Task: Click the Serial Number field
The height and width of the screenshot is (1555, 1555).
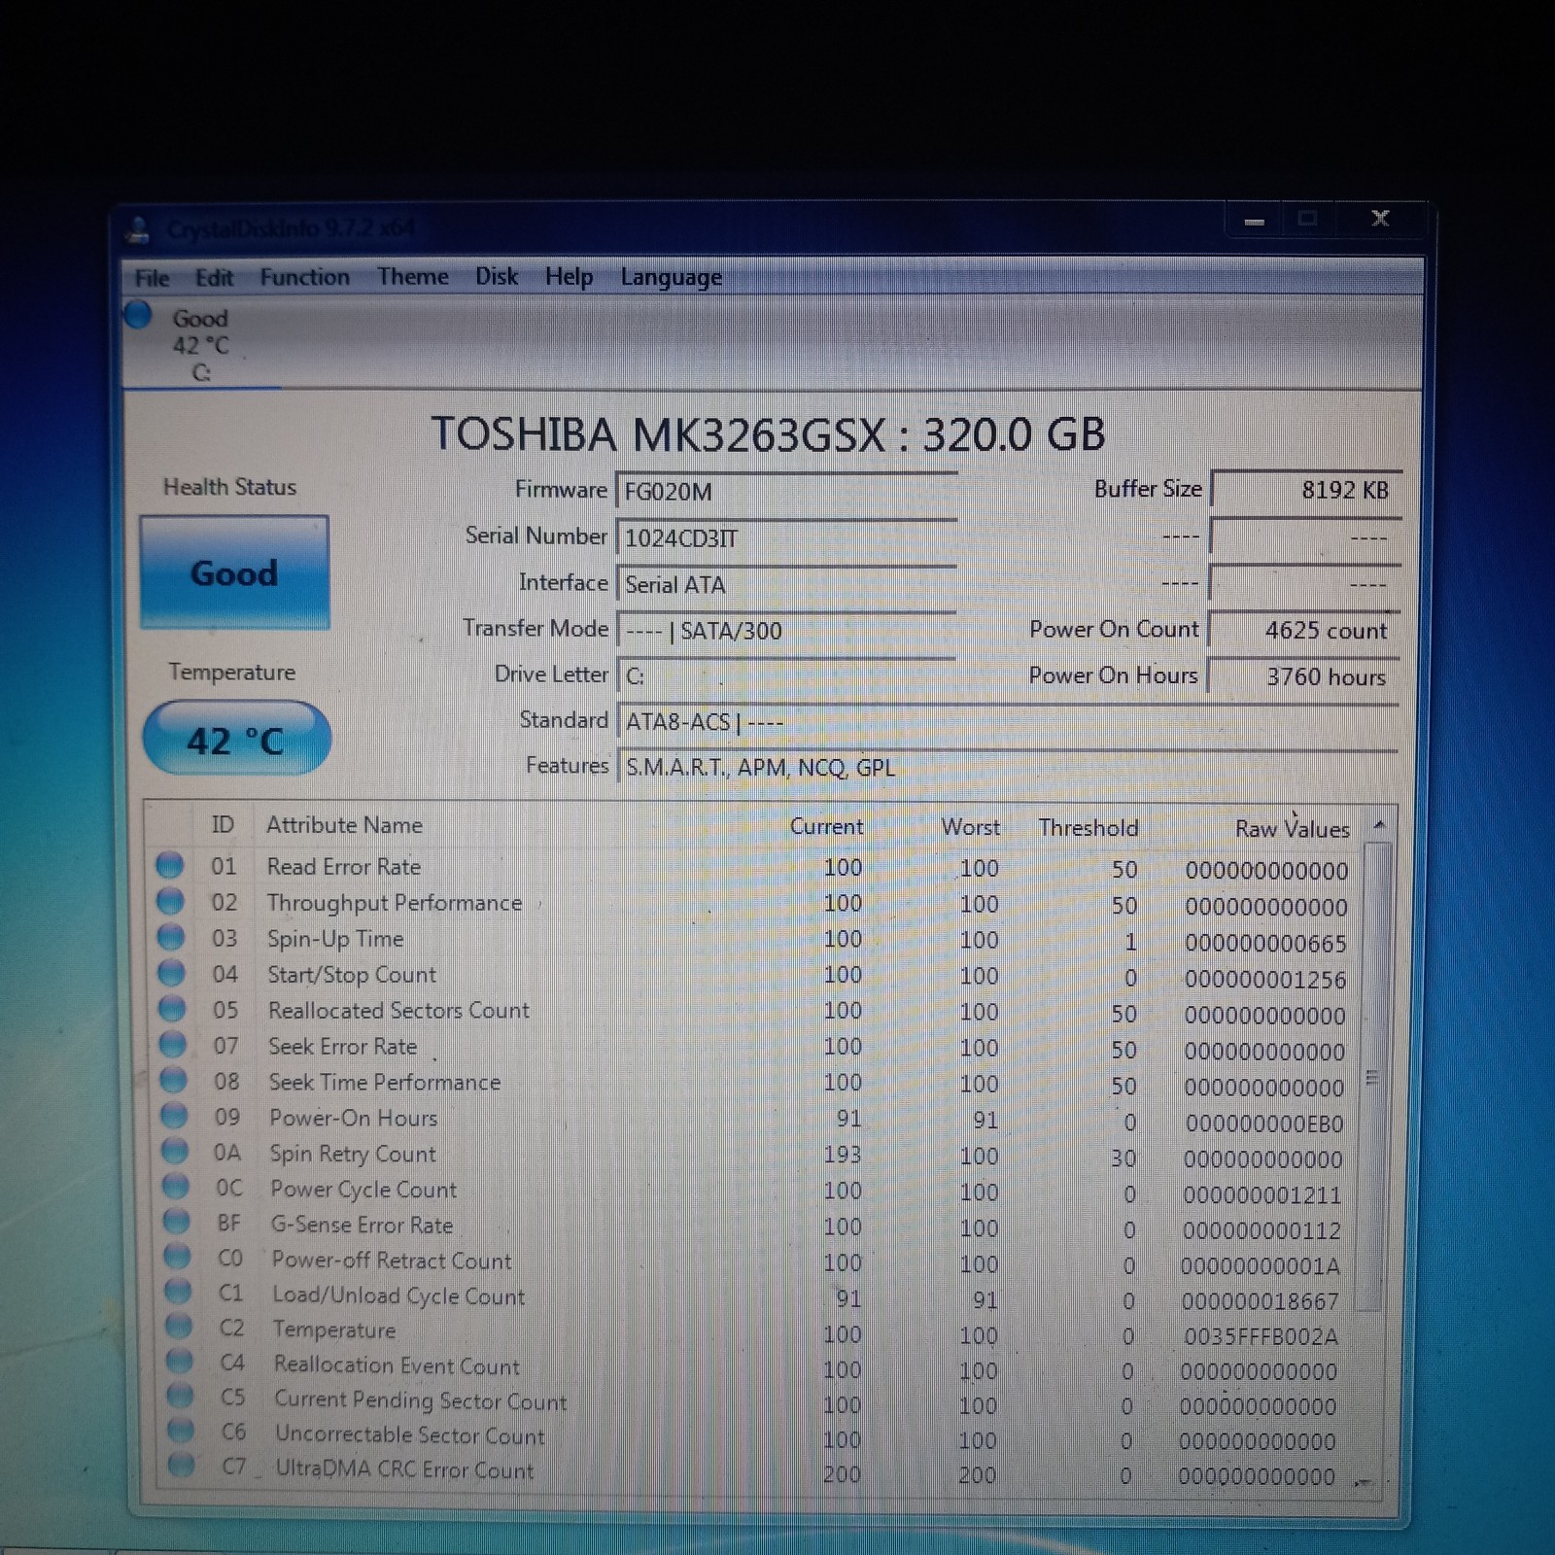Action: 786,537
